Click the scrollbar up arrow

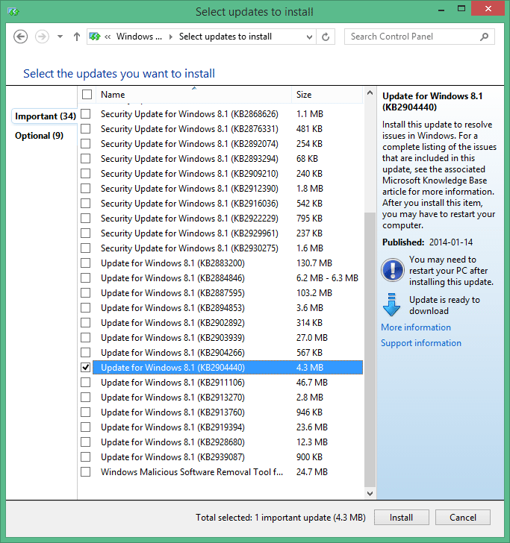pyautogui.click(x=370, y=92)
